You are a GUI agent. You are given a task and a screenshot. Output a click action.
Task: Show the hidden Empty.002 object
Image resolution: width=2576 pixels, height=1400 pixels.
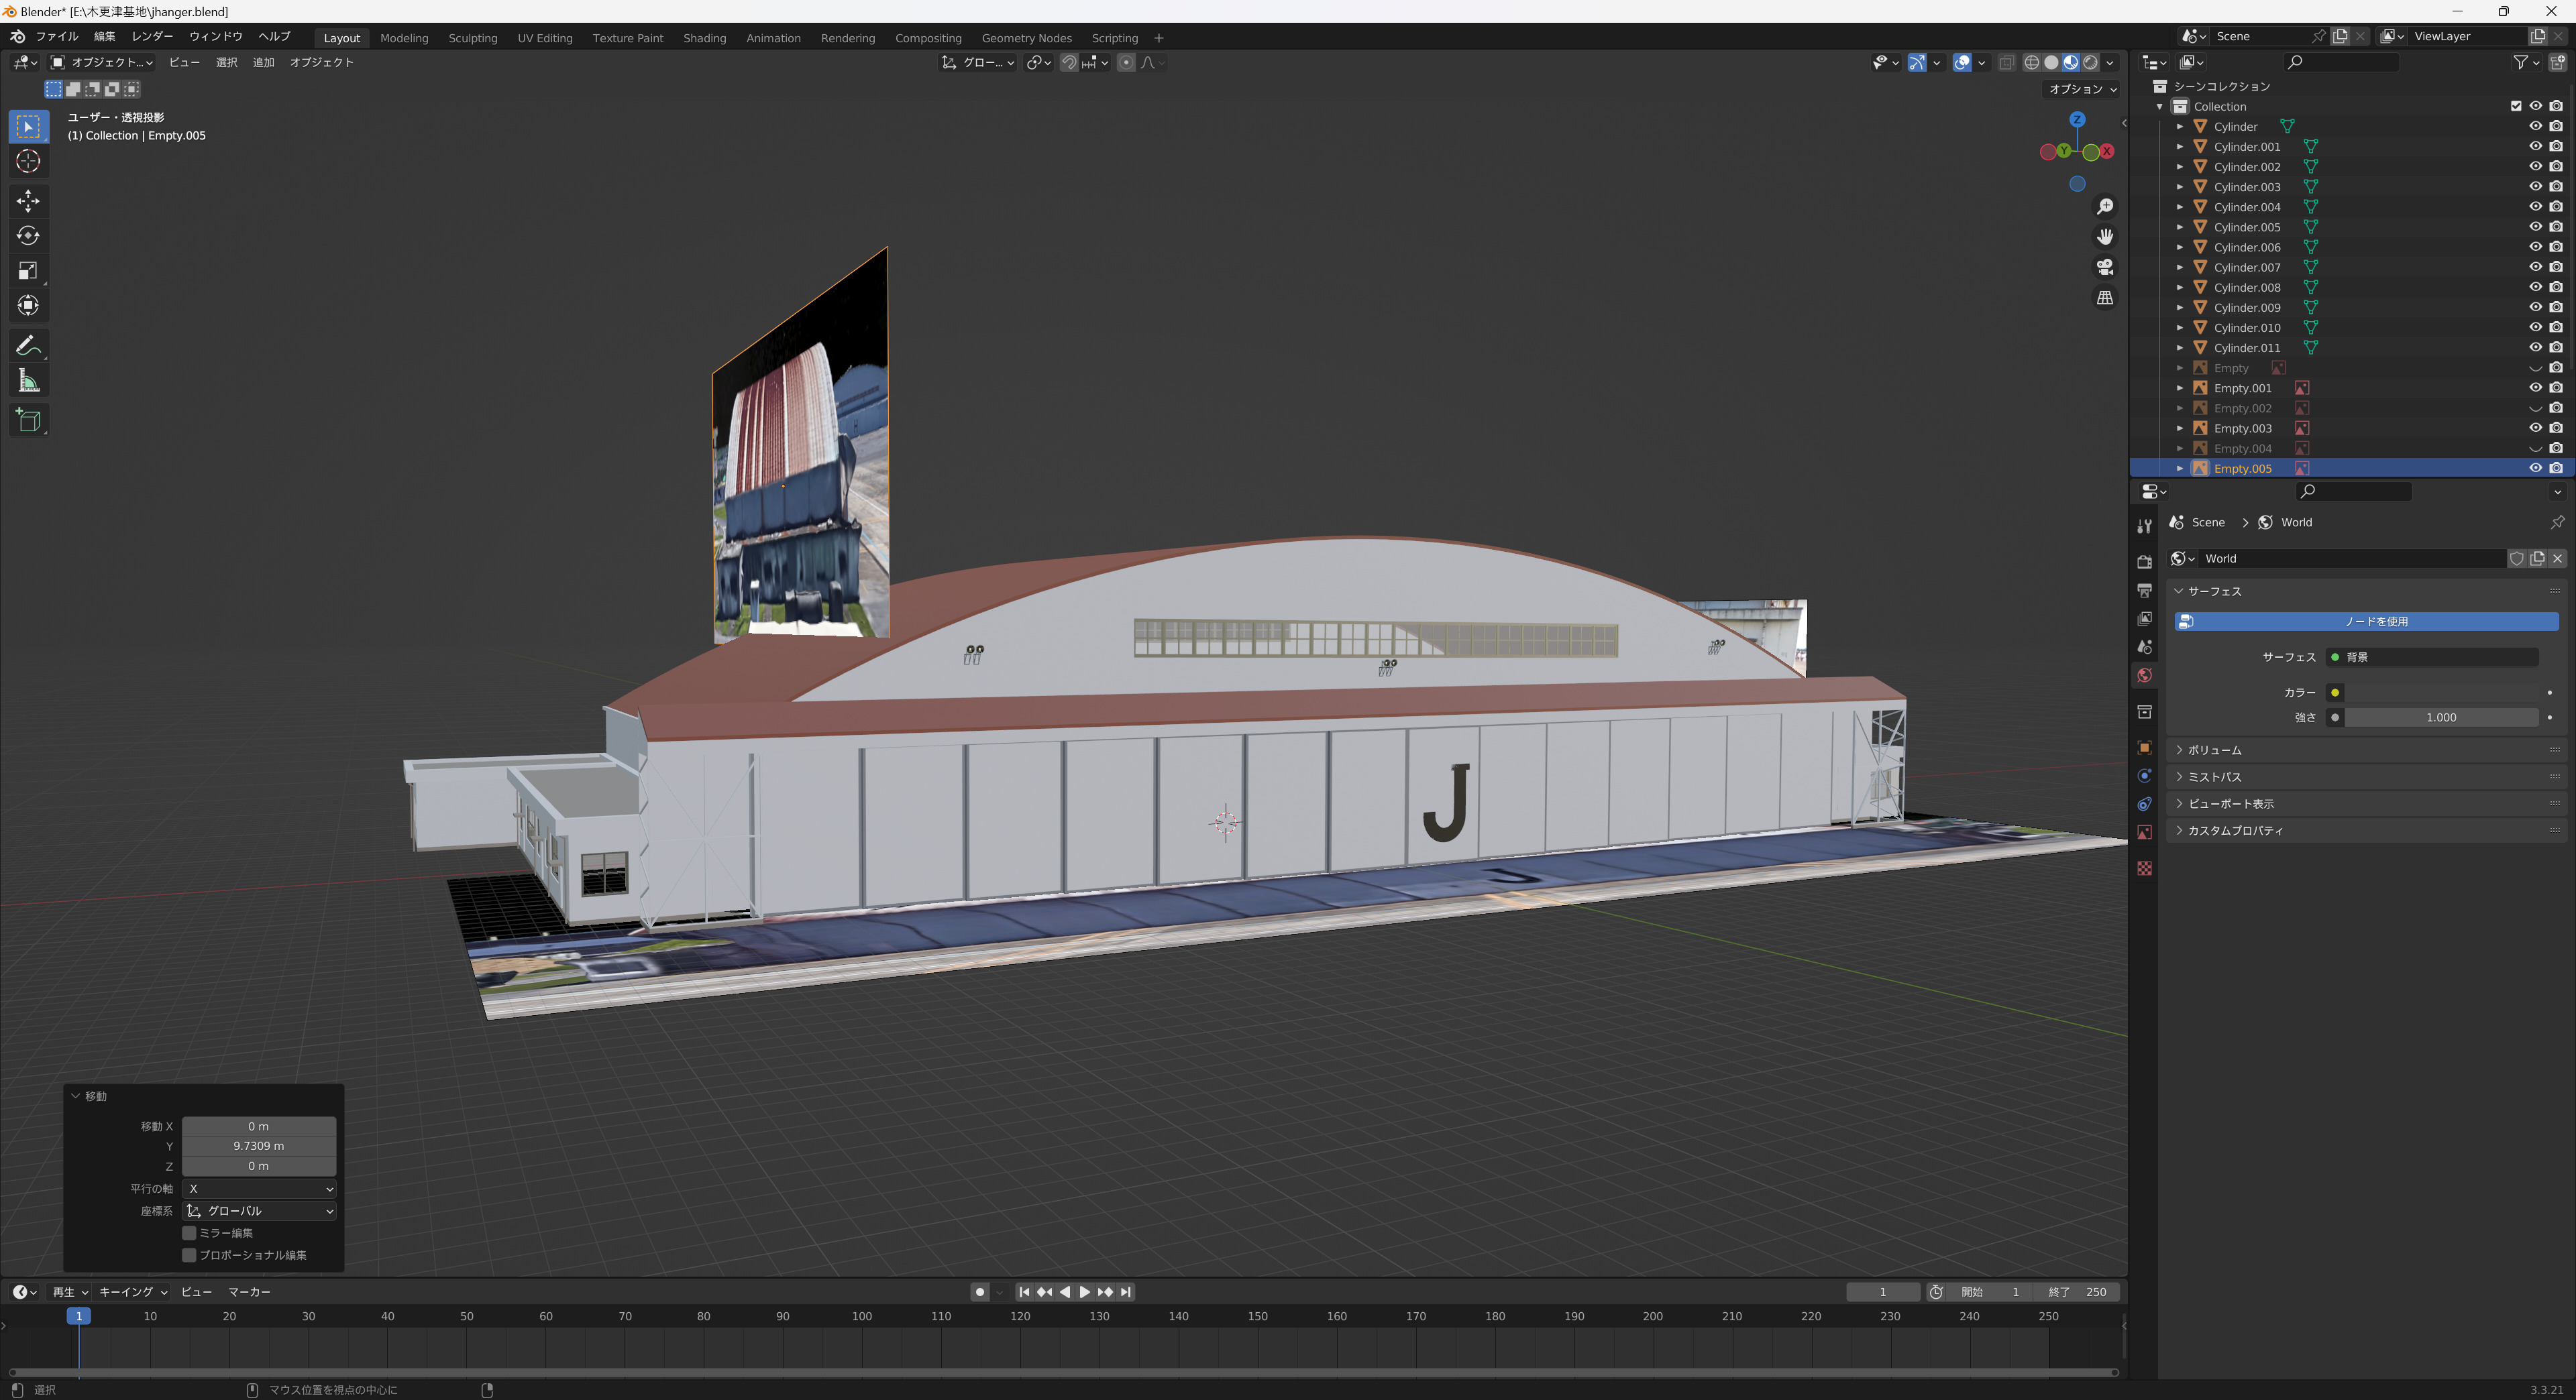[x=2535, y=408]
